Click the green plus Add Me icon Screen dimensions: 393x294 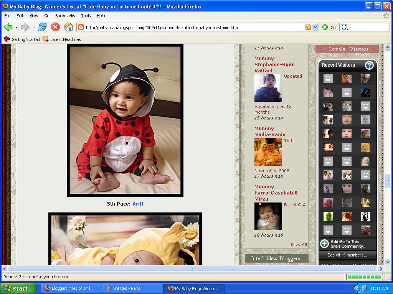(324, 244)
